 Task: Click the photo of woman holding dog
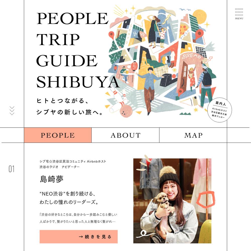coord(172,201)
